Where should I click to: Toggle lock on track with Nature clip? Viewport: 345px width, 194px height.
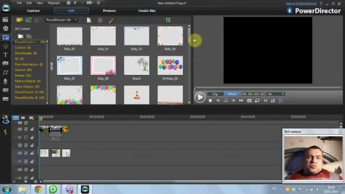(32, 129)
